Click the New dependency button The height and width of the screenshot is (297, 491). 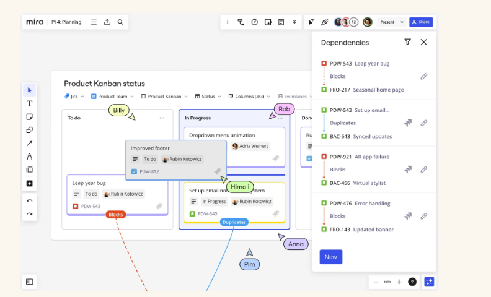(330, 257)
